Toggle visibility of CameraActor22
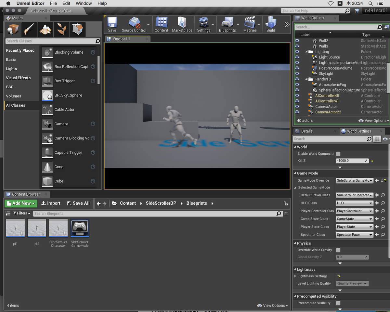 pyautogui.click(x=297, y=112)
